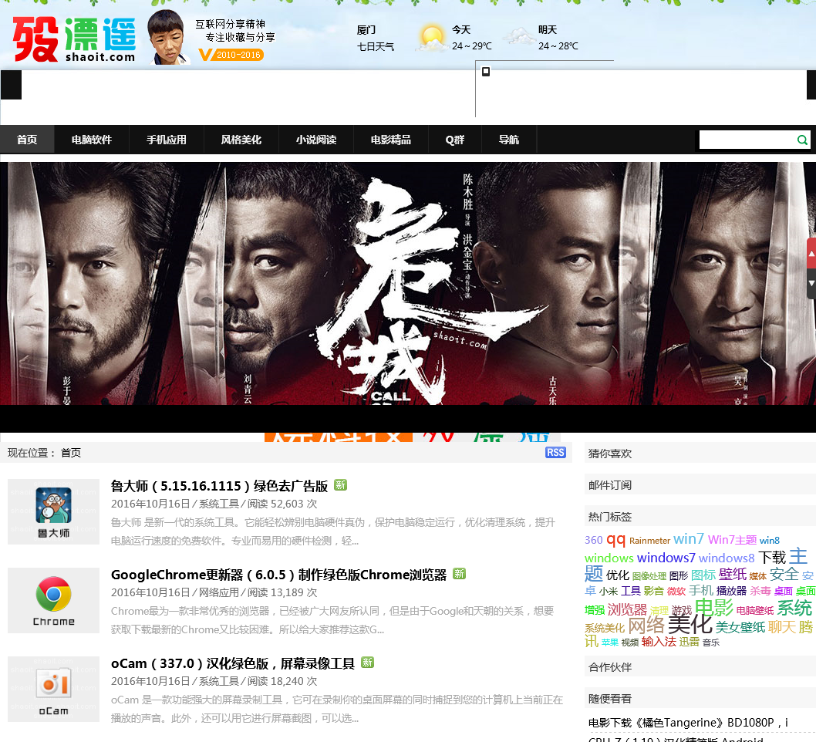
Task: Open the GoogleChrome更新器 article title
Action: [x=278, y=575]
